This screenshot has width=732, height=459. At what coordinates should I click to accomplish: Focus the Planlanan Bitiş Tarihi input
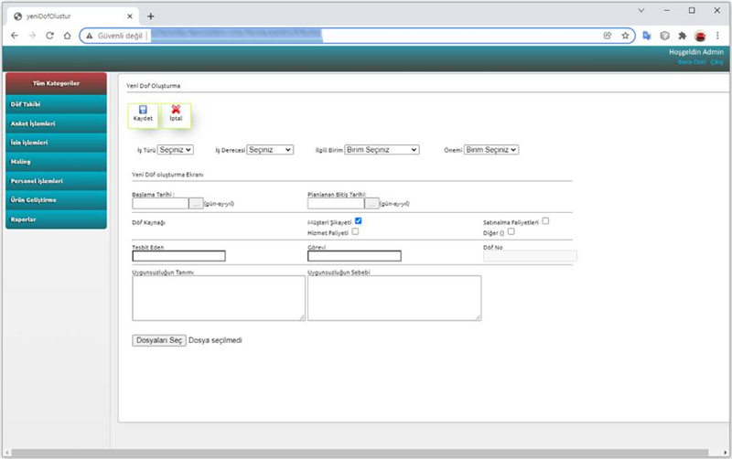[336, 203]
